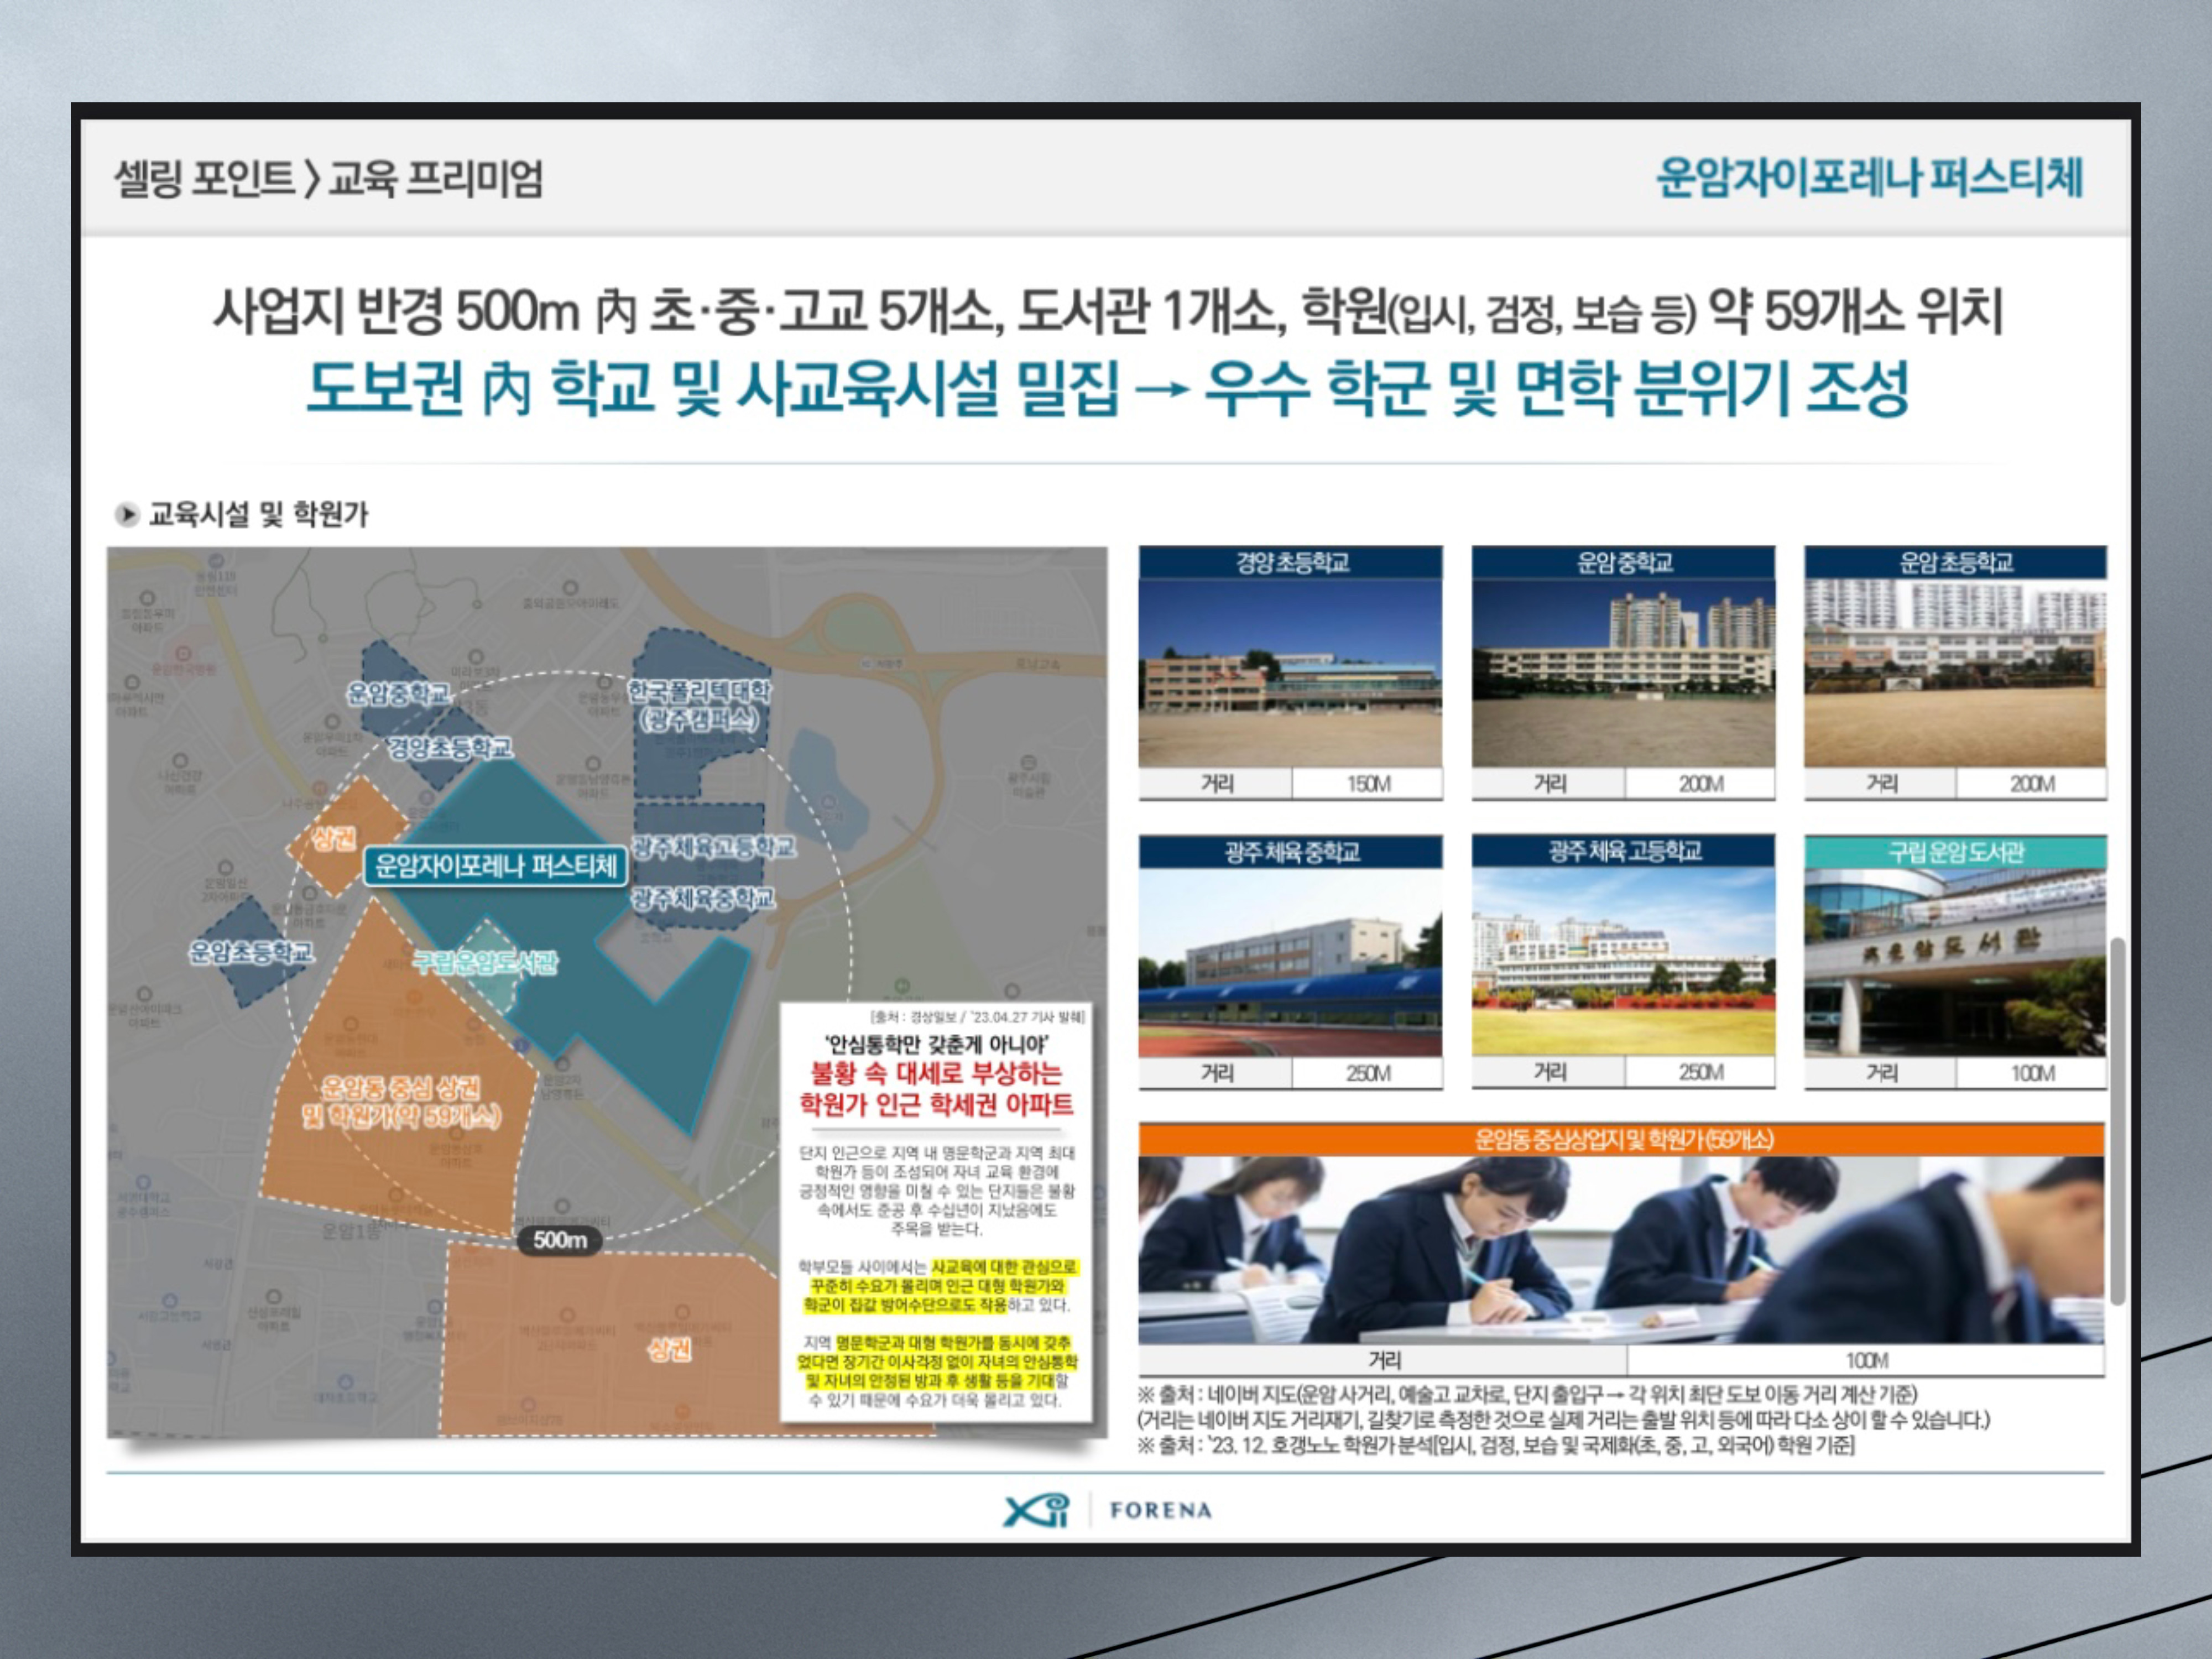2212x1659 pixels.
Task: Click the 광주체육고등학교 photo thumbnail
Action: [x=1623, y=962]
